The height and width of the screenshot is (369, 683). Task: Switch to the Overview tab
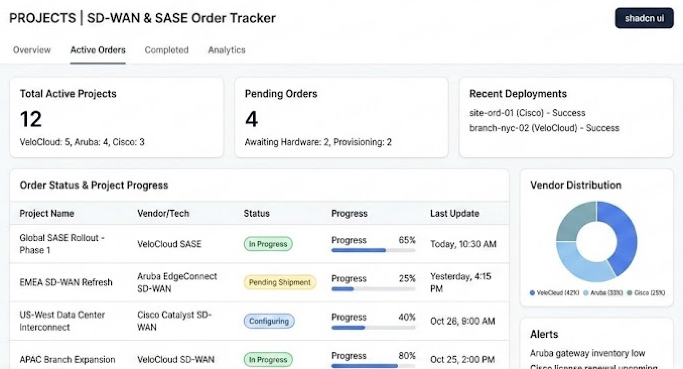[x=32, y=50]
